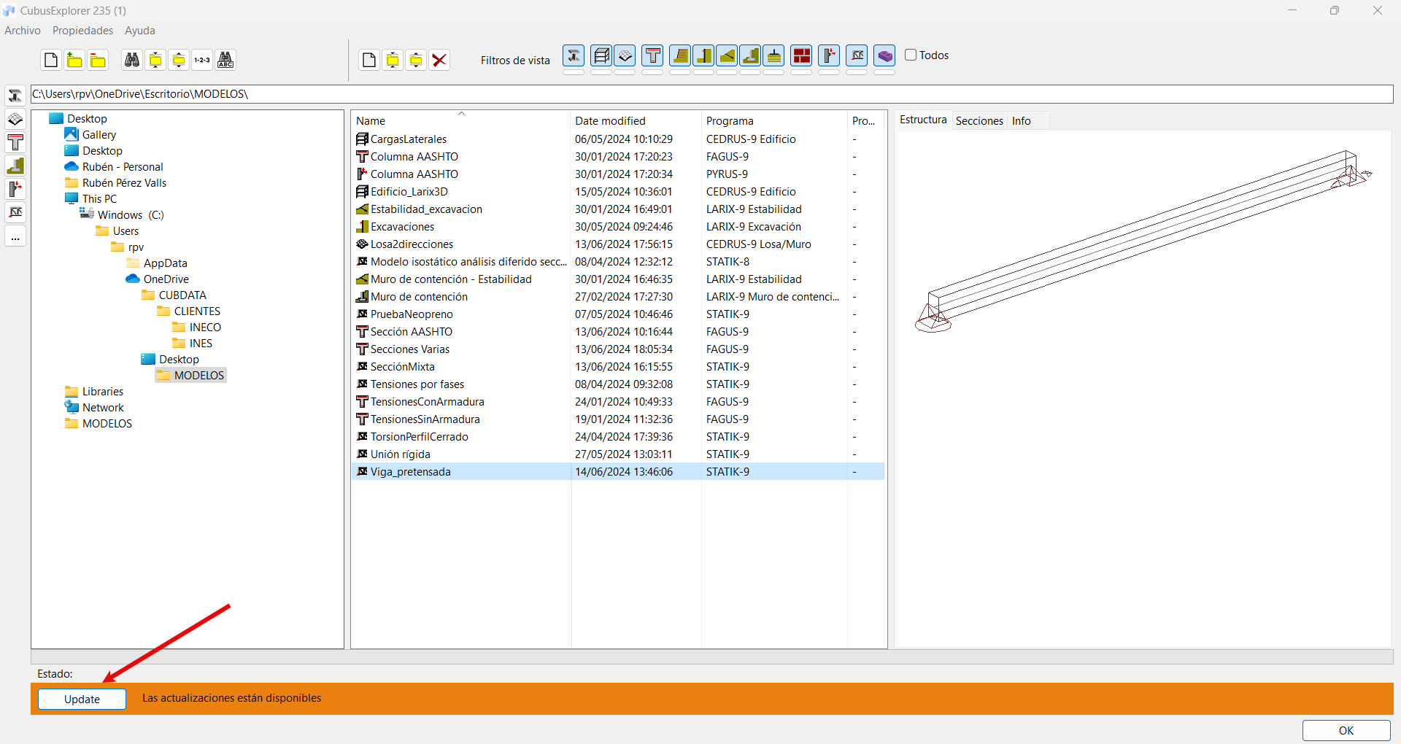Click the Update button
1401x744 pixels.
click(82, 699)
